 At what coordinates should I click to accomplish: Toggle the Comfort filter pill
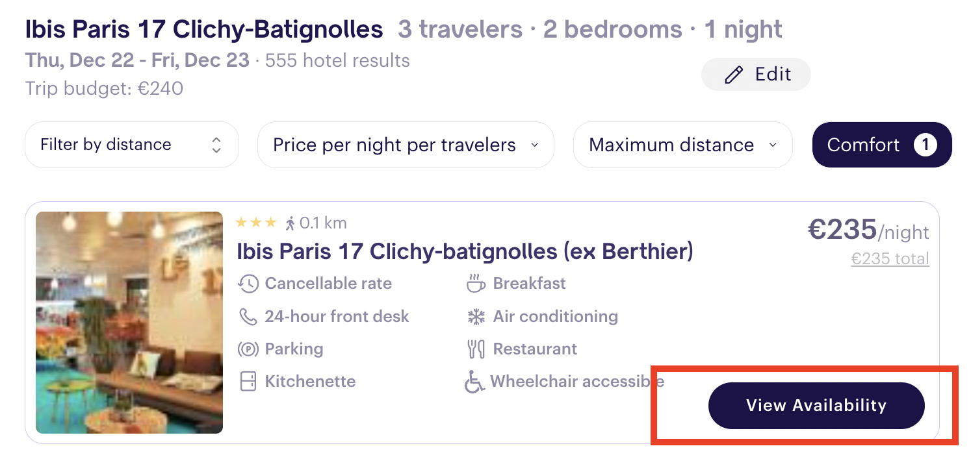(882, 145)
